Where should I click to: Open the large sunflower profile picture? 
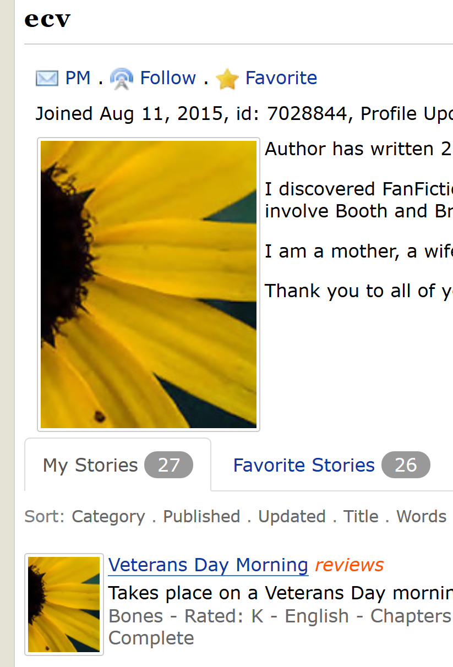pyautogui.click(x=149, y=284)
